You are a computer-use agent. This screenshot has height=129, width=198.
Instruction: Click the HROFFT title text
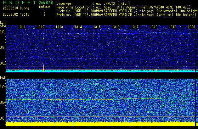pyautogui.click(x=20, y=3)
